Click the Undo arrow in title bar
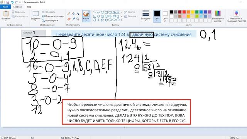Viewport: 247px width, 139px height. pyautogui.click(x=12, y=2)
